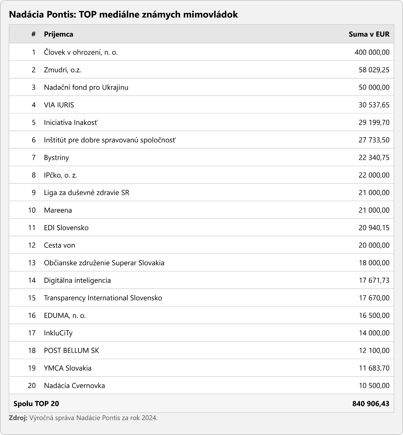Click the EDI Slovensko row name
This screenshot has height=435, width=403.
pyautogui.click(x=66, y=228)
